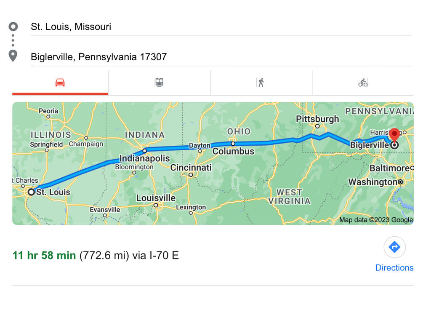Click the origin circle icon beside St. Louis field
The height and width of the screenshot is (315, 431).
pyautogui.click(x=13, y=27)
